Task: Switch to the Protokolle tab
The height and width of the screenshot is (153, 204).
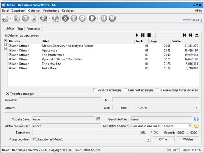Action: coord(33,29)
